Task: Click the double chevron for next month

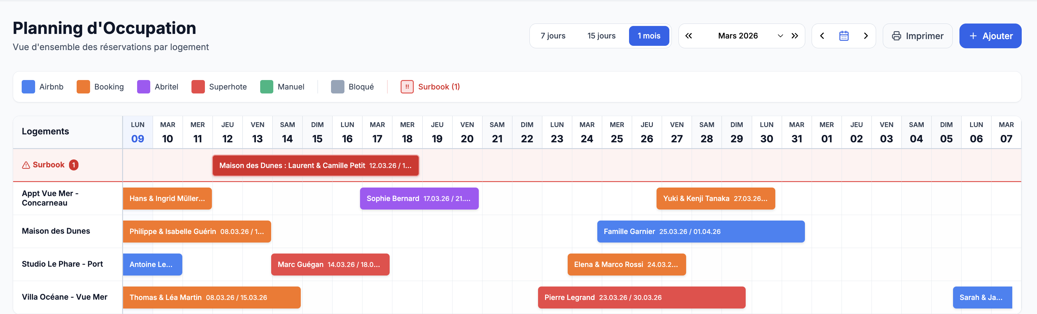Action: click(x=795, y=36)
